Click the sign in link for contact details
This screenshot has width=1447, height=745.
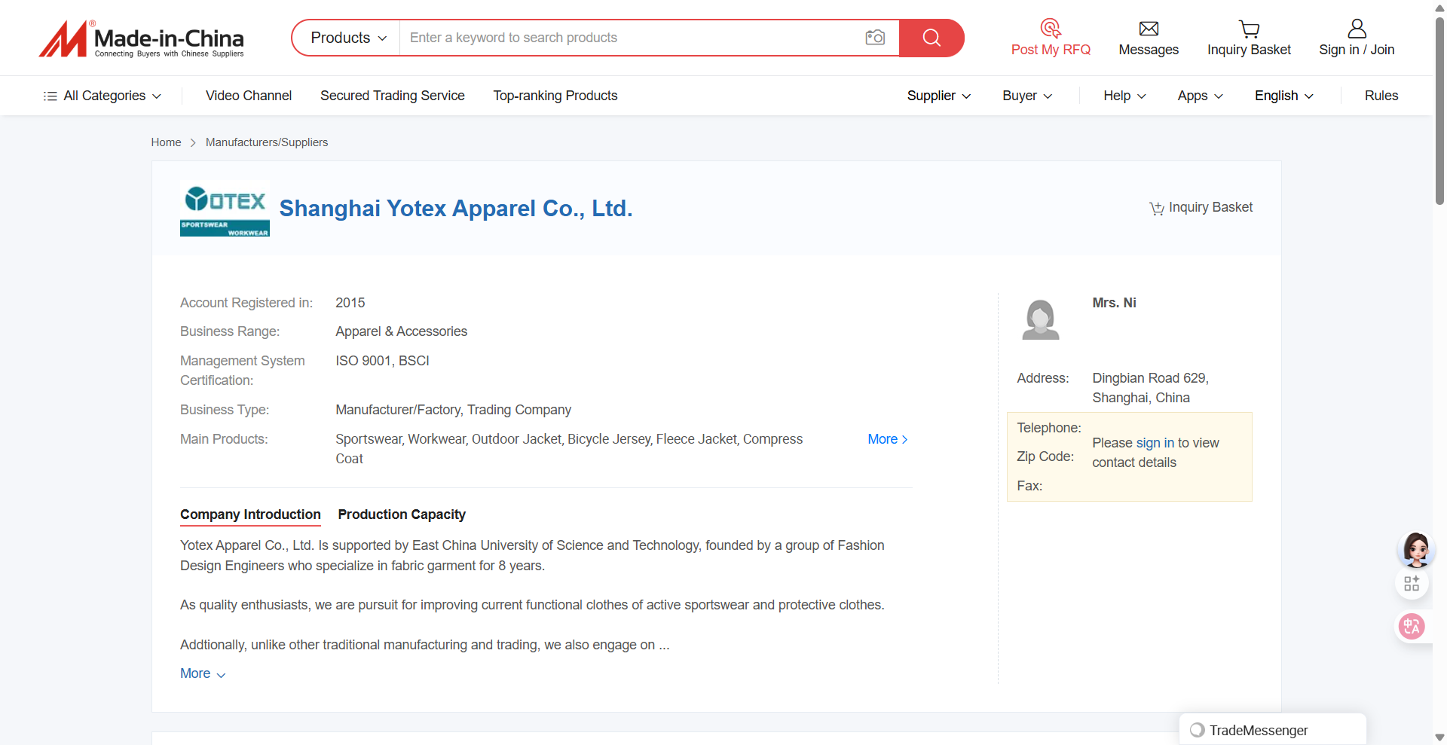(x=1155, y=443)
